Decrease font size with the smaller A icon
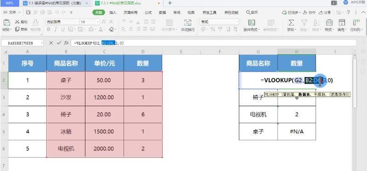 pyautogui.click(x=111, y=22)
